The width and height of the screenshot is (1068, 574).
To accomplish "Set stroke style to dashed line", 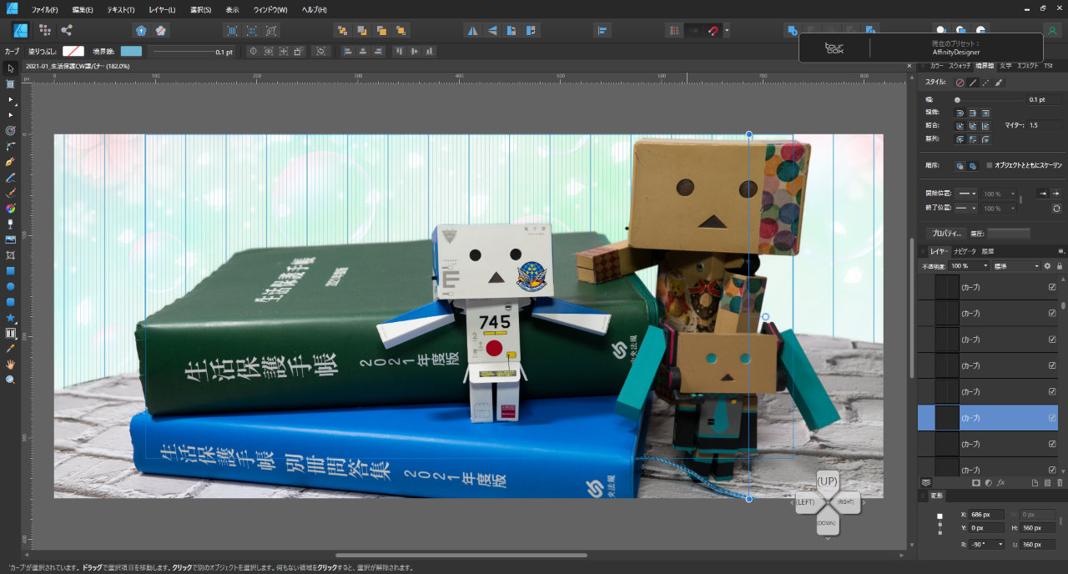I will (x=986, y=83).
